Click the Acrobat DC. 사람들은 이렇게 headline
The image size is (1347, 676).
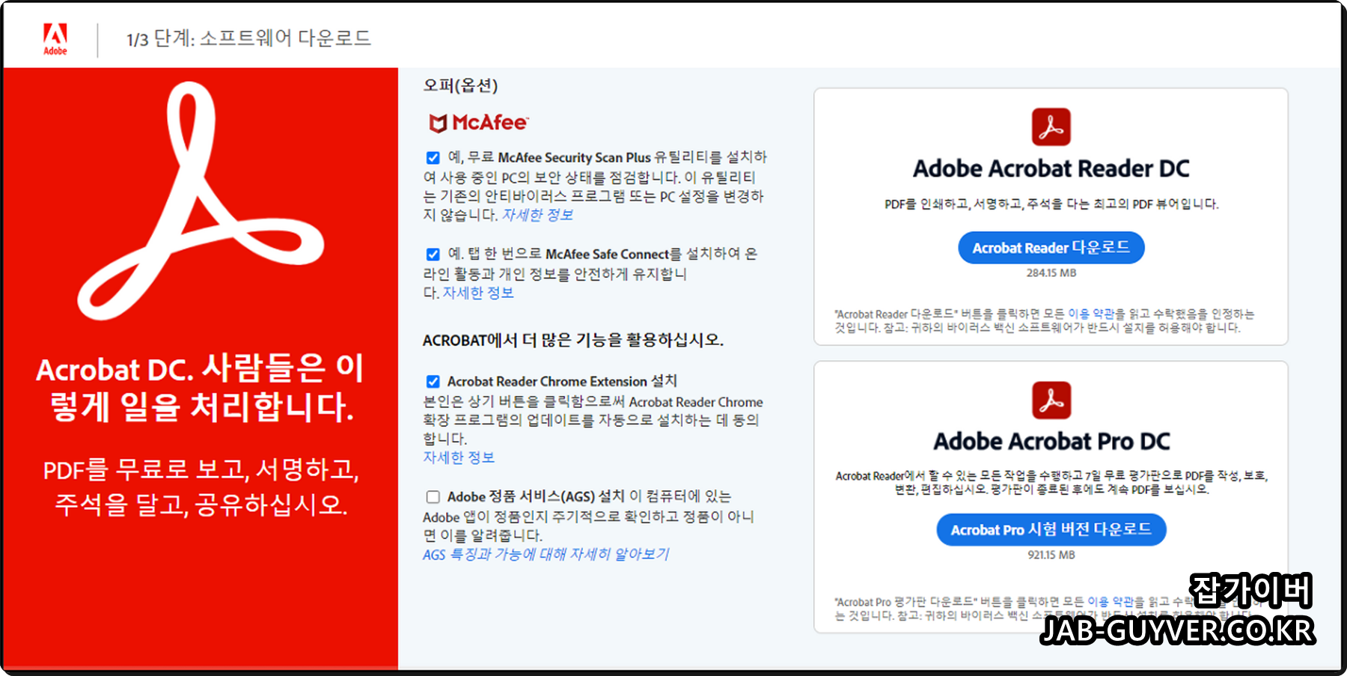tap(201, 388)
